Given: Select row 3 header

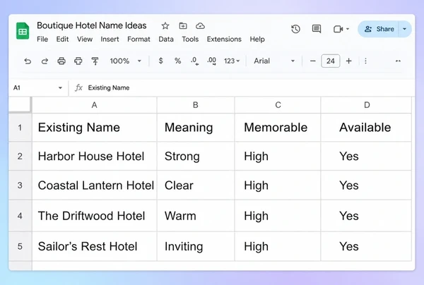Looking at the screenshot, I should pos(20,186).
